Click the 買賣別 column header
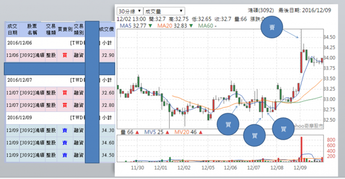 [65, 30]
